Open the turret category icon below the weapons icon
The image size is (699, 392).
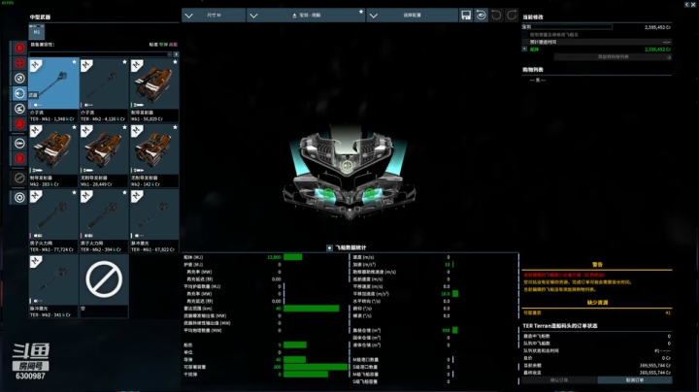(x=19, y=109)
